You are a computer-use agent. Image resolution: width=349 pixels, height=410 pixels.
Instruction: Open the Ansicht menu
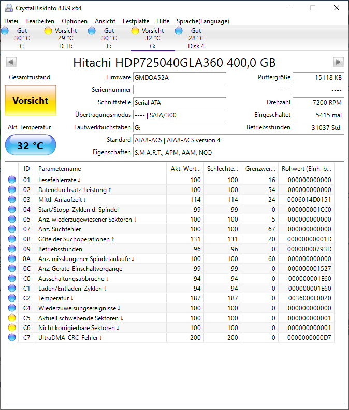pos(105,21)
